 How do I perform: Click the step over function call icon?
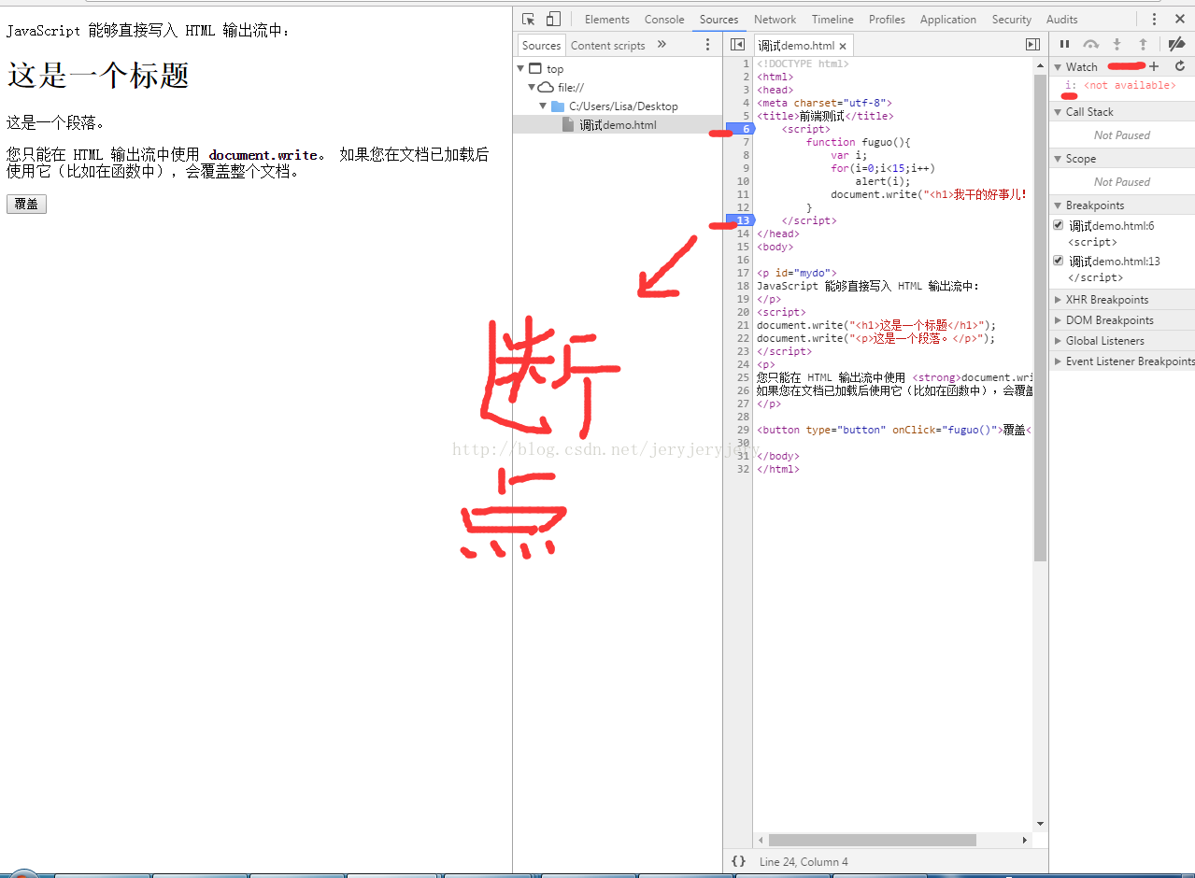pos(1091,44)
